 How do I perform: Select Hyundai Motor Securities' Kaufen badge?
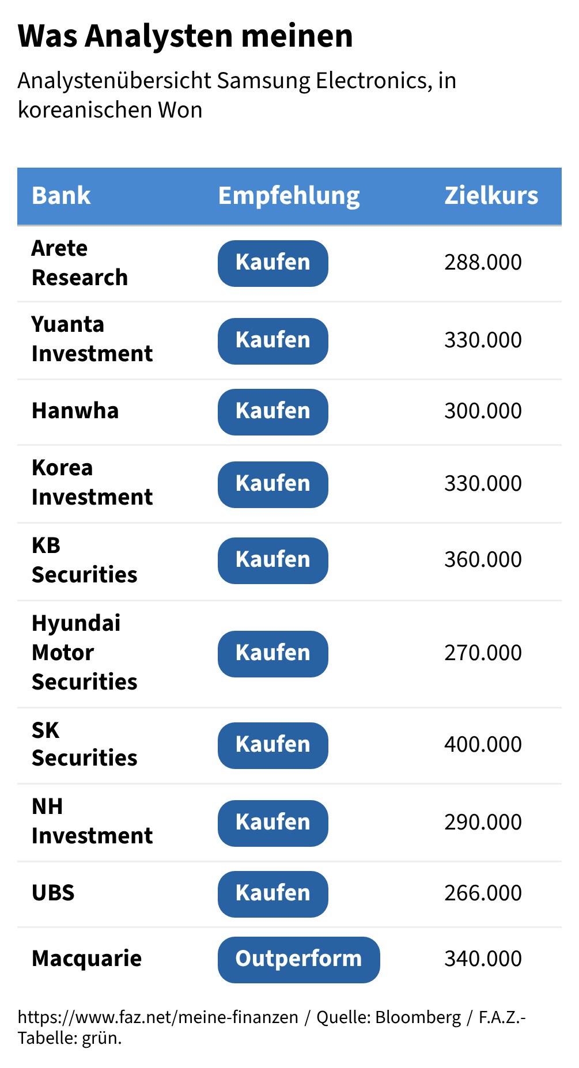click(x=273, y=654)
